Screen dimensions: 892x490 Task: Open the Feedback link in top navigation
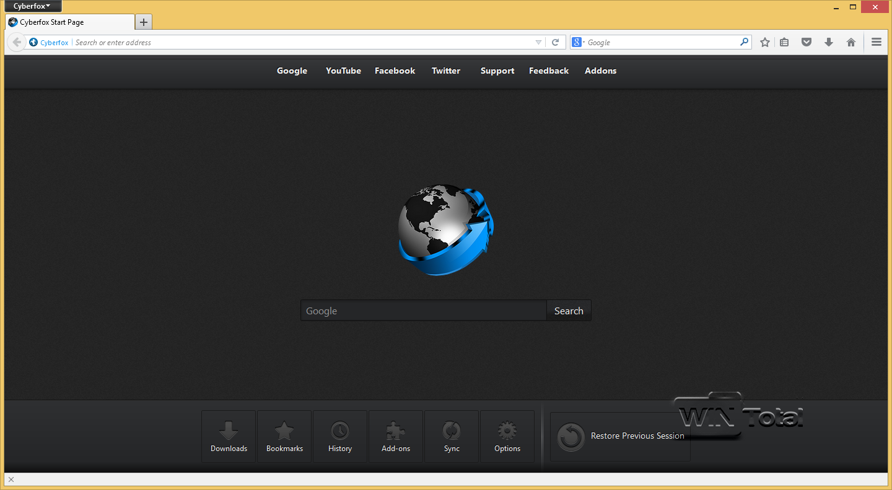coord(549,71)
